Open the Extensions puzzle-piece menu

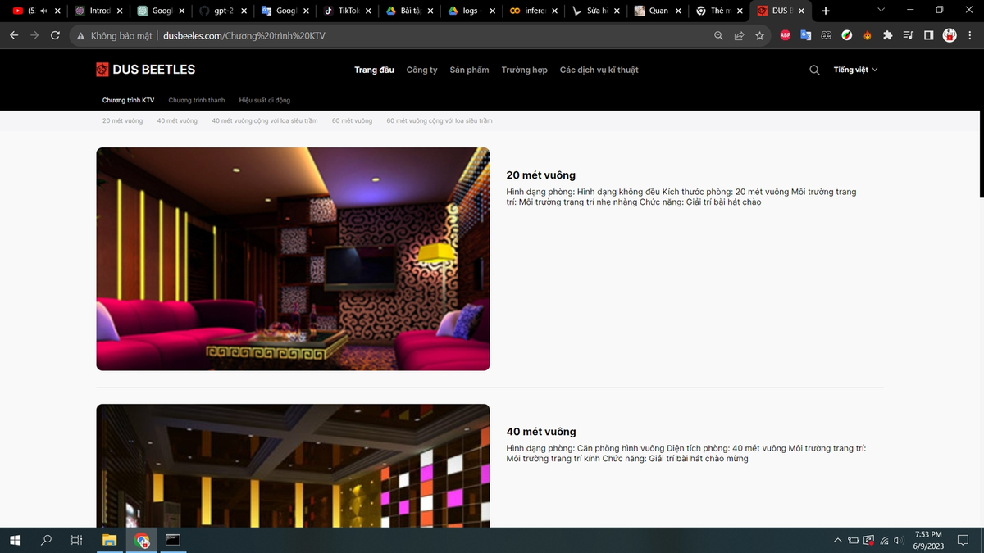[x=887, y=36]
